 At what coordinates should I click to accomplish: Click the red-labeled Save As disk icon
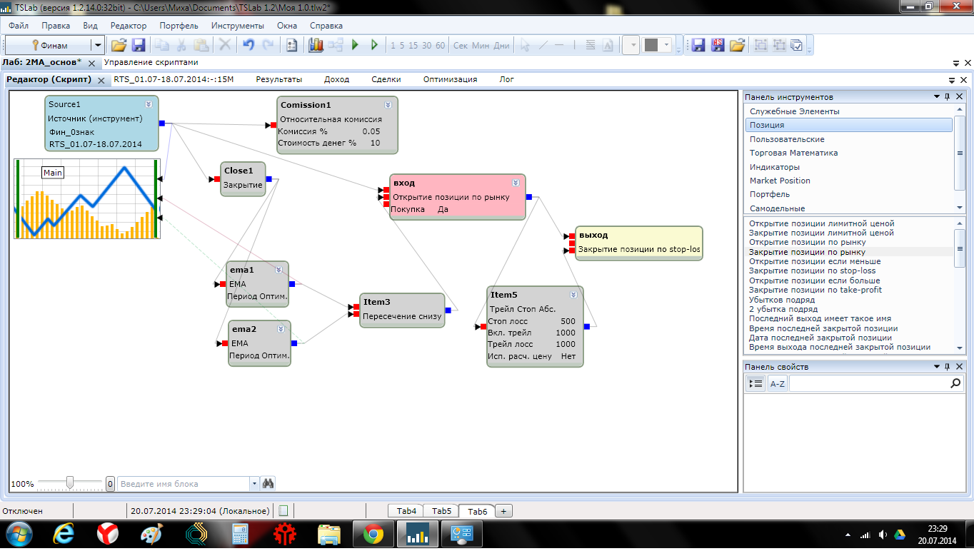point(718,45)
